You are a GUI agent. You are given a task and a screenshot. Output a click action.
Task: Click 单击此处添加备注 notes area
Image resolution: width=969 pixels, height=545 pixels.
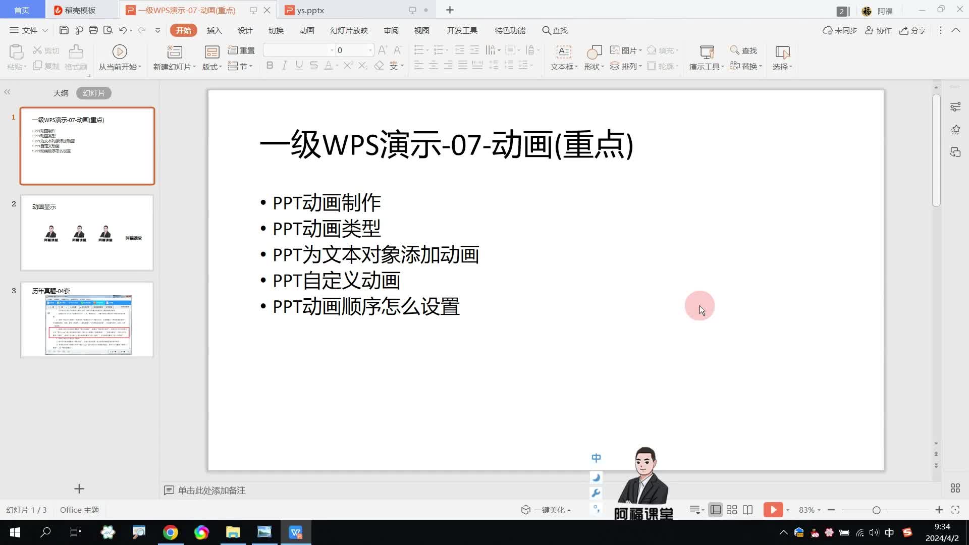[211, 490]
